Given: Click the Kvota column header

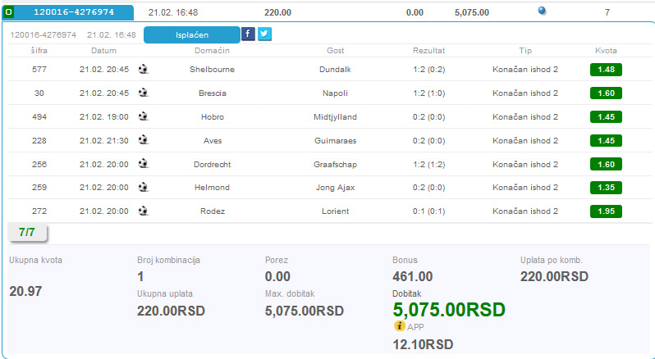Looking at the screenshot, I should (606, 51).
